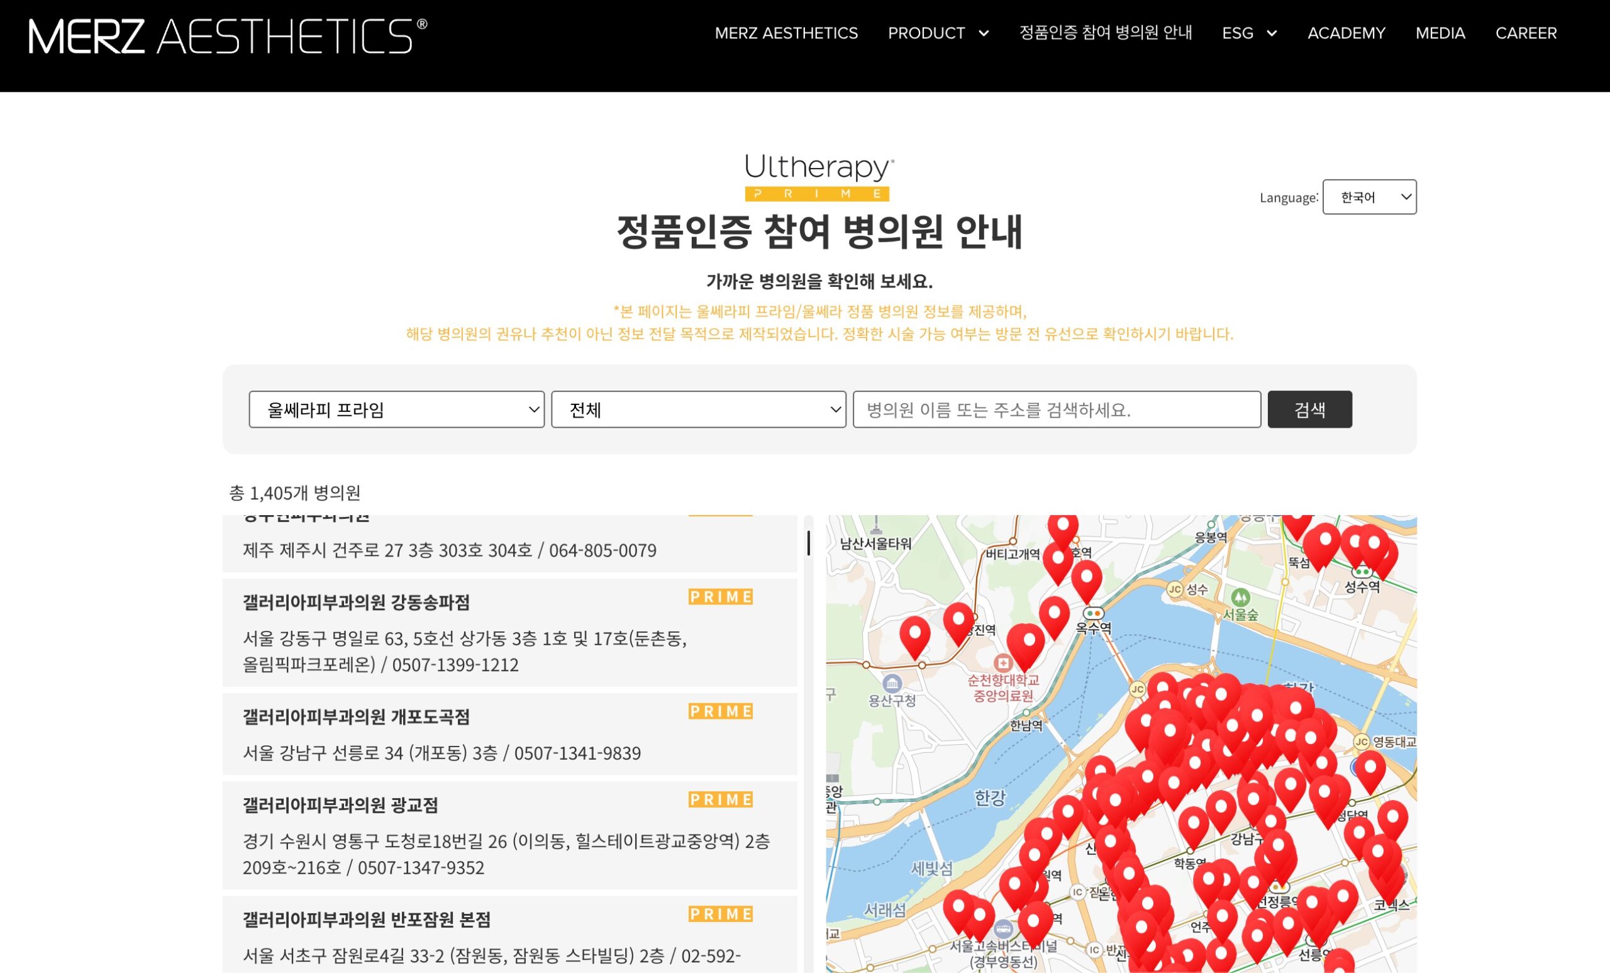
Task: Click the 서울 서초구 잠원로4길 33-2 address
Action: (492, 955)
